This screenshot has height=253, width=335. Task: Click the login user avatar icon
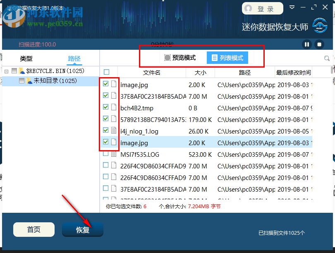(249, 8)
